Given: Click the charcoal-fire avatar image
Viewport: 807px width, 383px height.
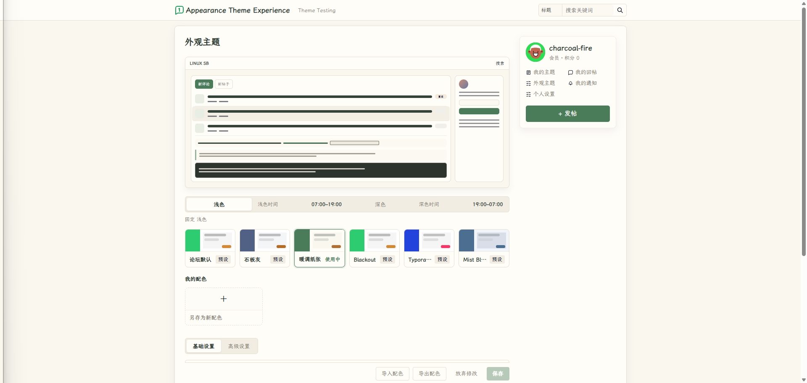Looking at the screenshot, I should (x=535, y=52).
